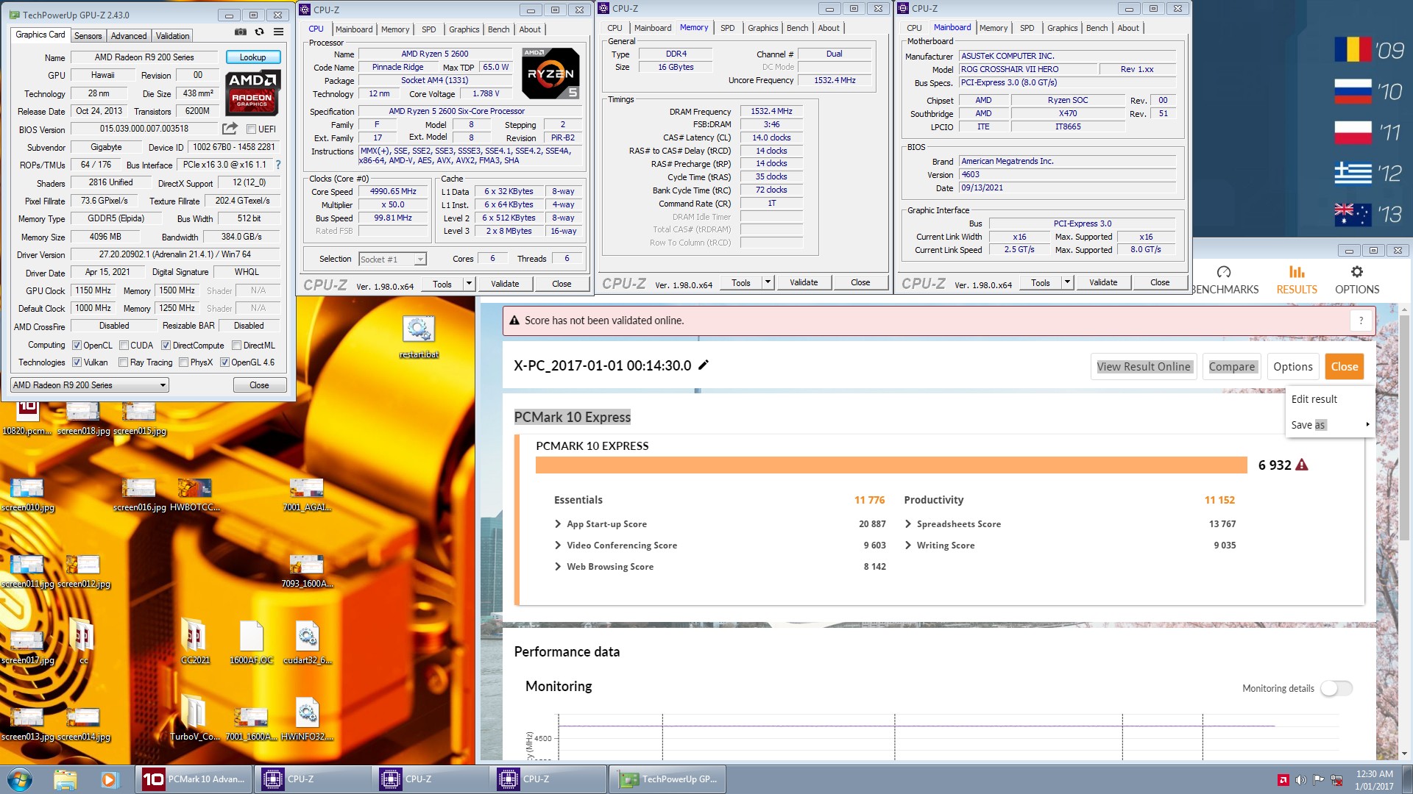The width and height of the screenshot is (1413, 794).
Task: Toggle the Ray Tracing checkbox
Action: (x=124, y=362)
